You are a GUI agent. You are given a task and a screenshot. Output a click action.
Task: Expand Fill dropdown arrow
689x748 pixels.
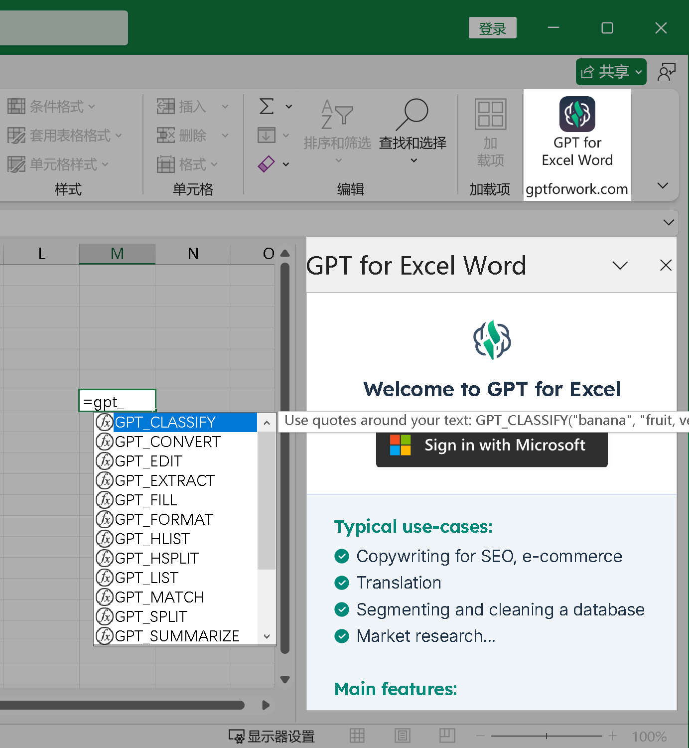pyautogui.click(x=286, y=135)
